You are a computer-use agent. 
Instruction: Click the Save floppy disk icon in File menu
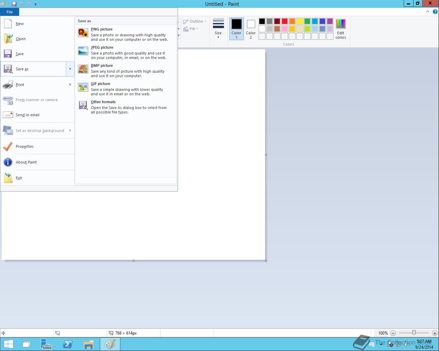click(x=8, y=54)
